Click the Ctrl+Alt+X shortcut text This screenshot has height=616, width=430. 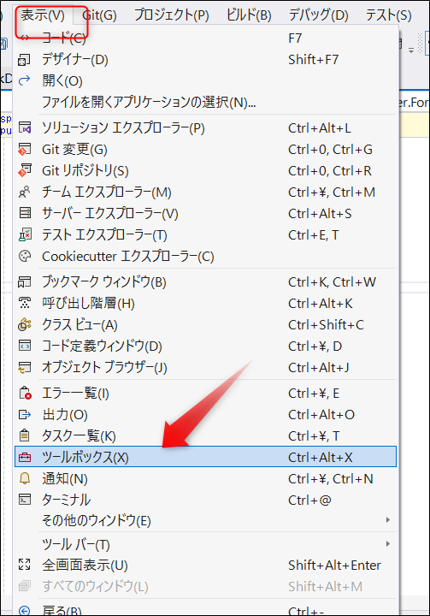321,457
